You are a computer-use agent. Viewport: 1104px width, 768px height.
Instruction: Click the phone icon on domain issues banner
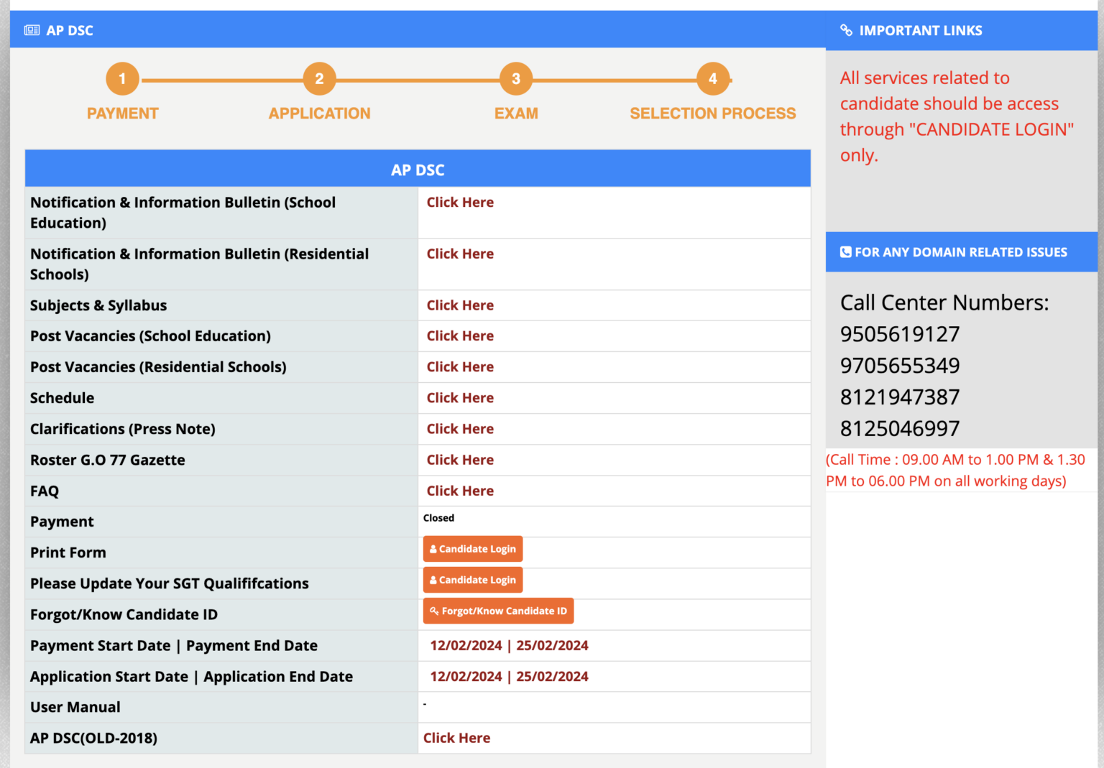tap(845, 251)
